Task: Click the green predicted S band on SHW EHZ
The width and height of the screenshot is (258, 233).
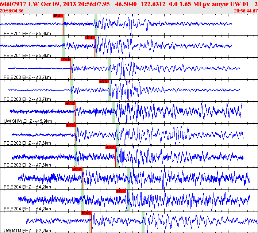Action: pyautogui.click(x=114, y=112)
